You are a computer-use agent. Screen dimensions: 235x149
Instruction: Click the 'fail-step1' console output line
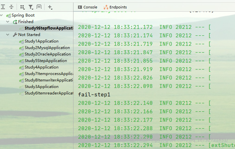(94, 95)
